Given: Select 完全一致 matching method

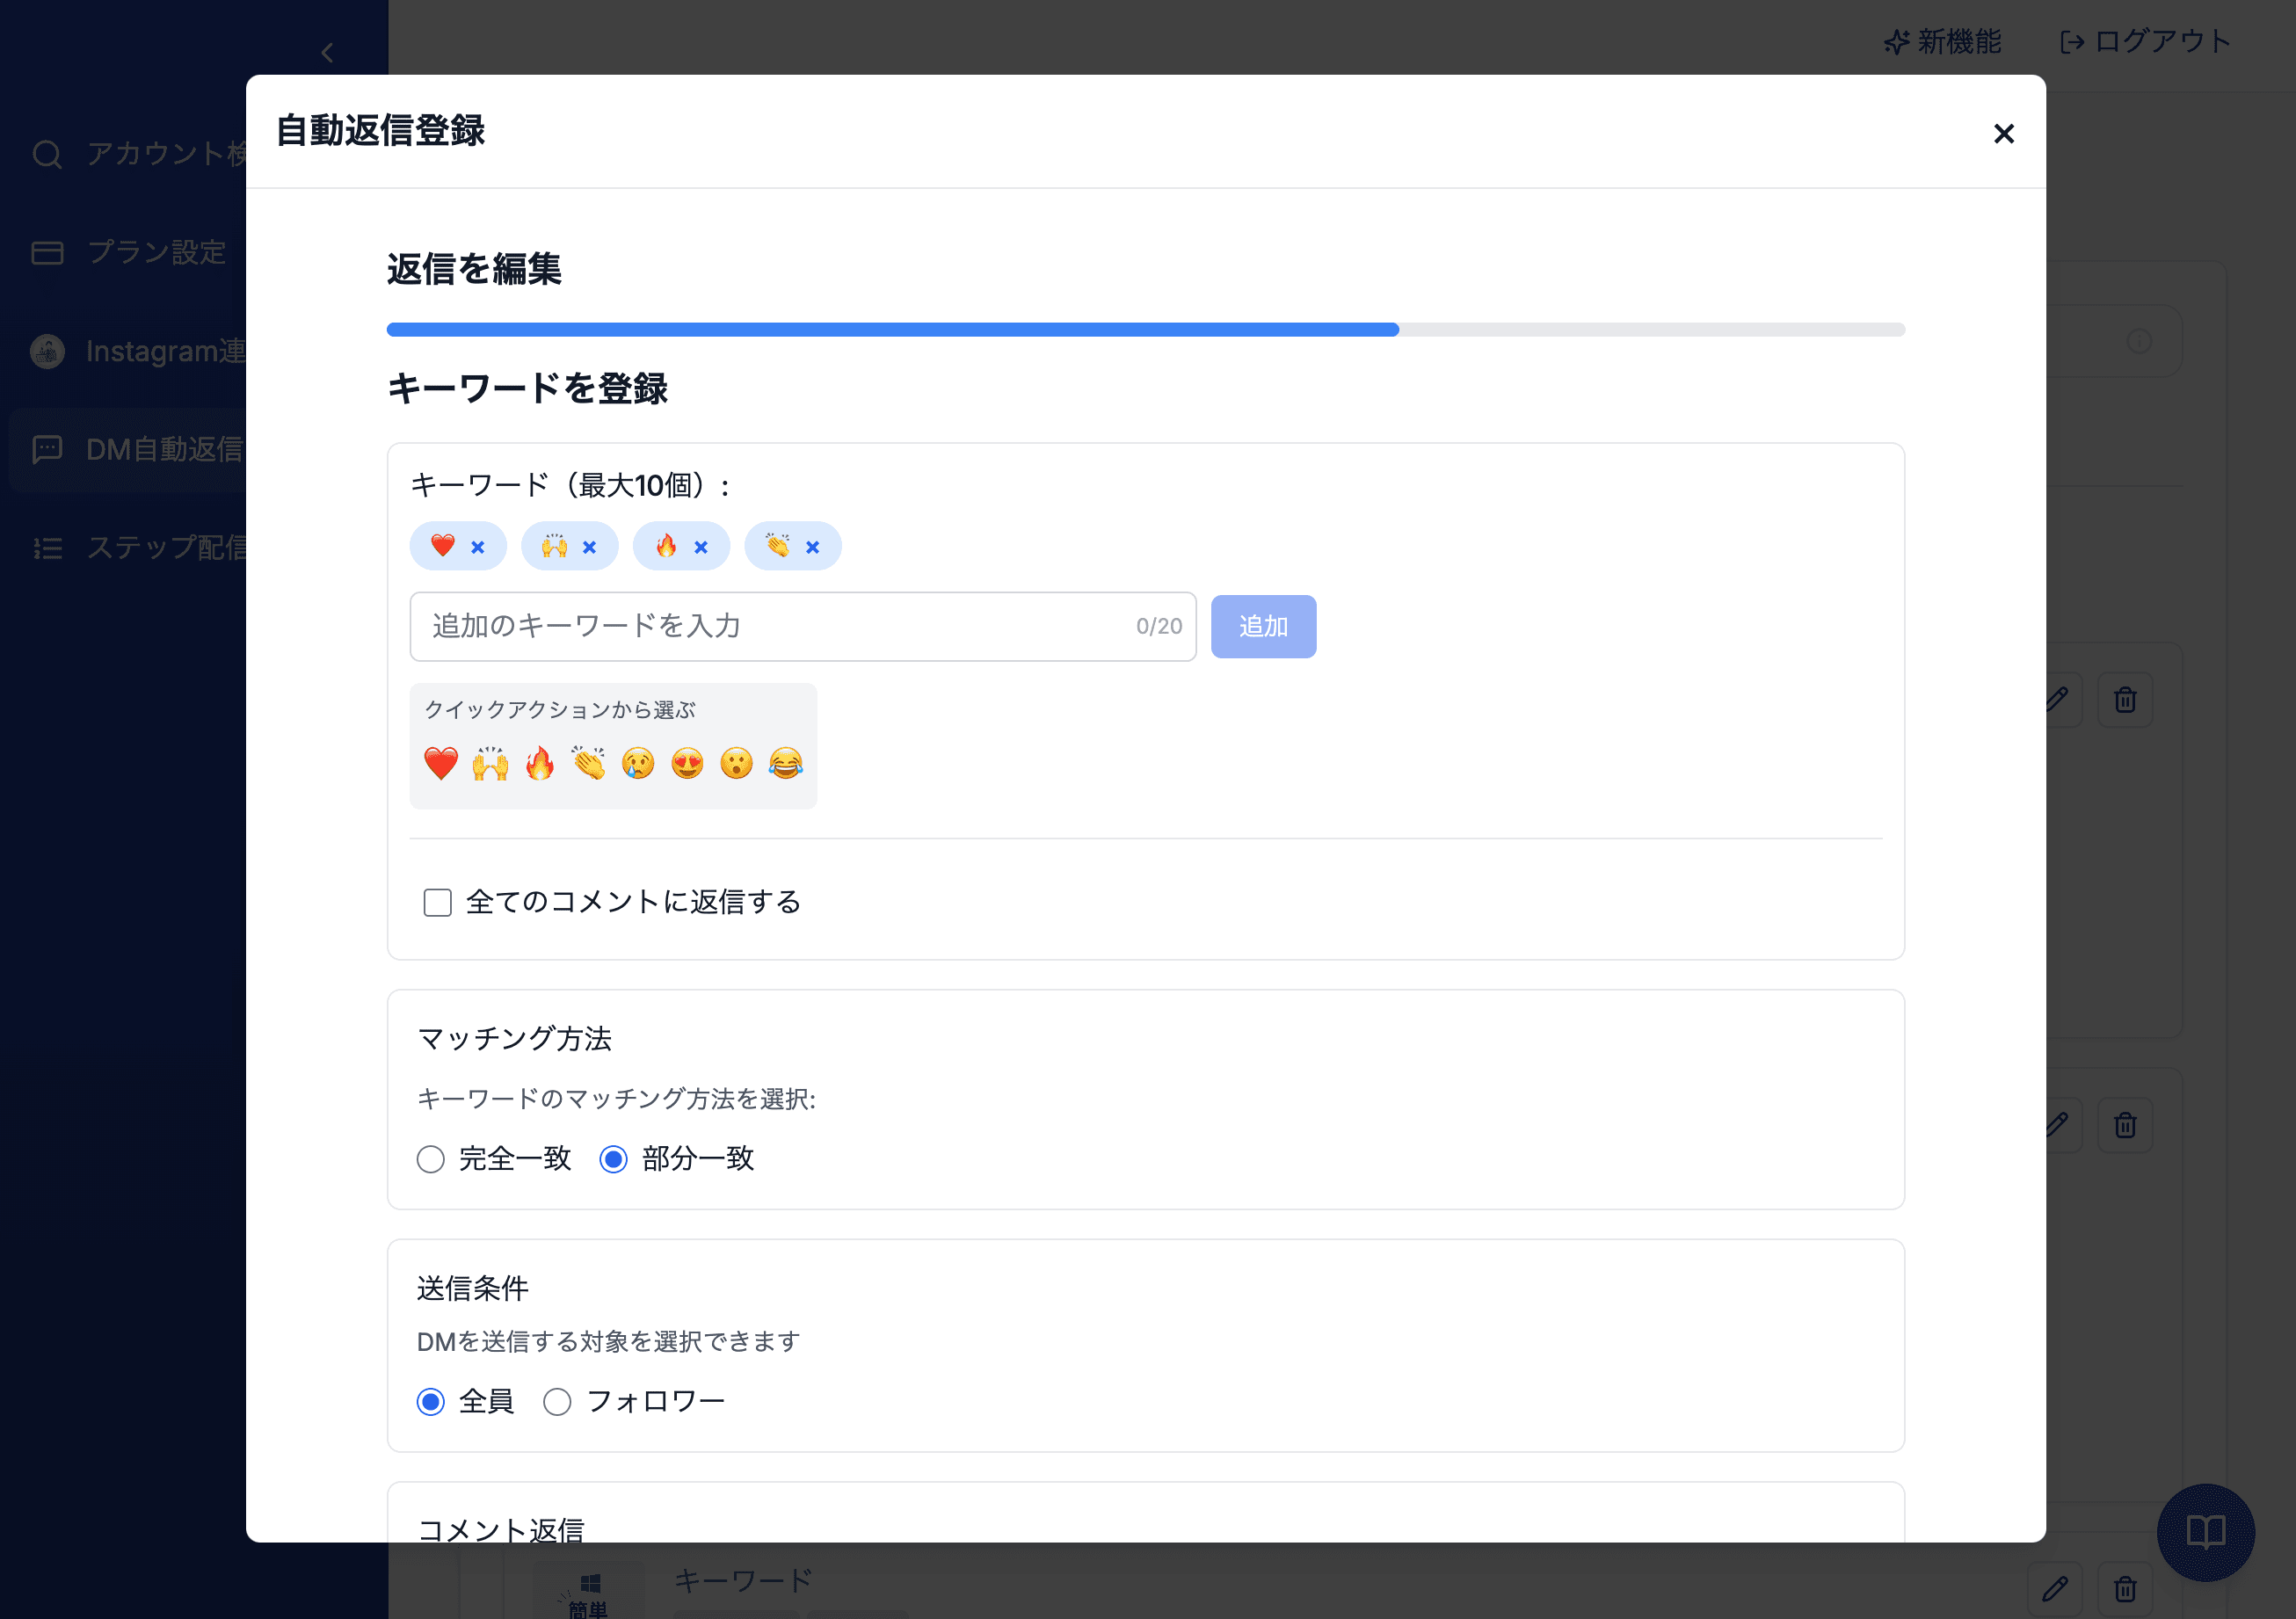Looking at the screenshot, I should point(430,1159).
